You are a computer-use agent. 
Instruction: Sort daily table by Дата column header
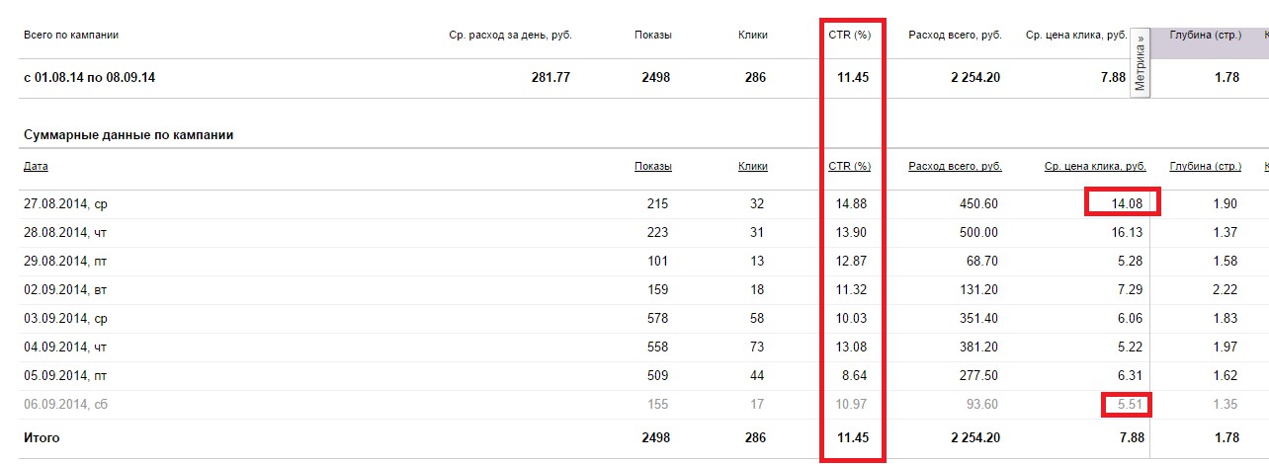(x=36, y=167)
